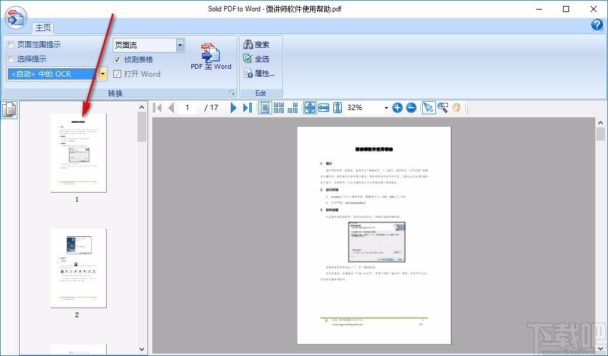Toggle the 打开 Word checkbox
The image size is (608, 356).
click(x=117, y=74)
